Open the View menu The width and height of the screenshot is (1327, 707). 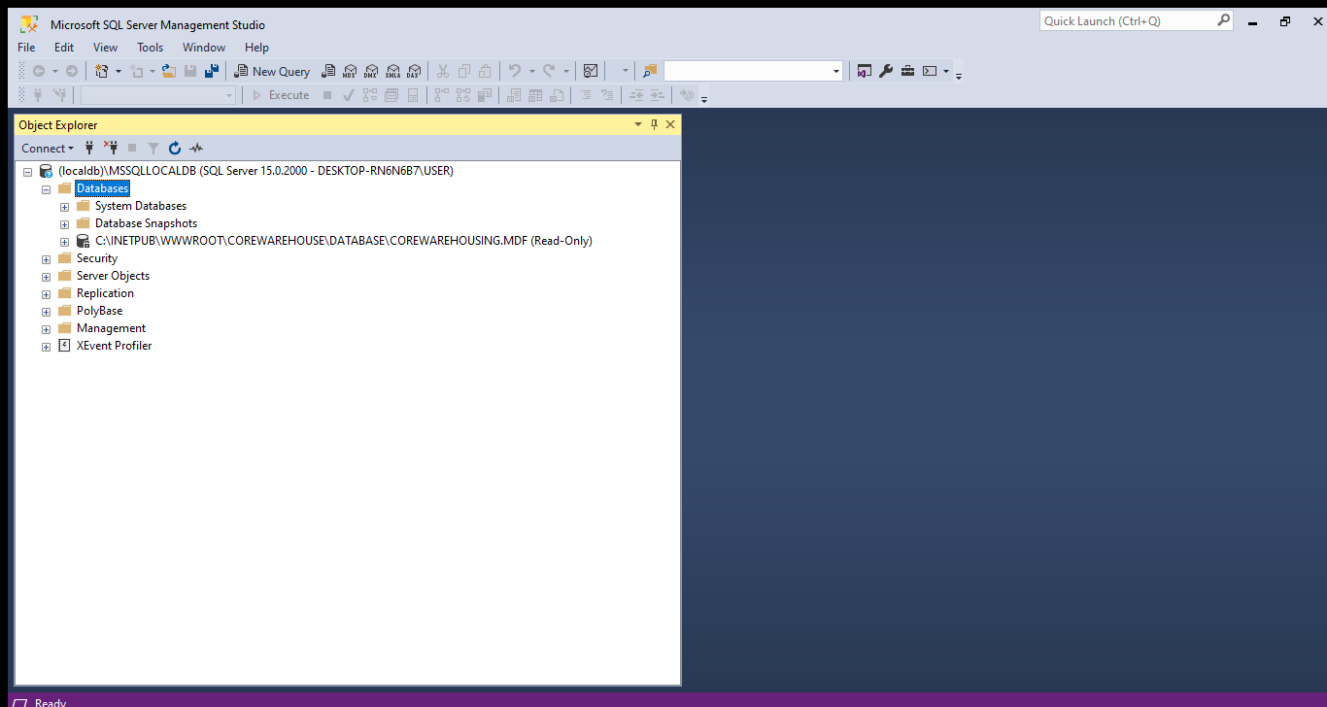106,47
